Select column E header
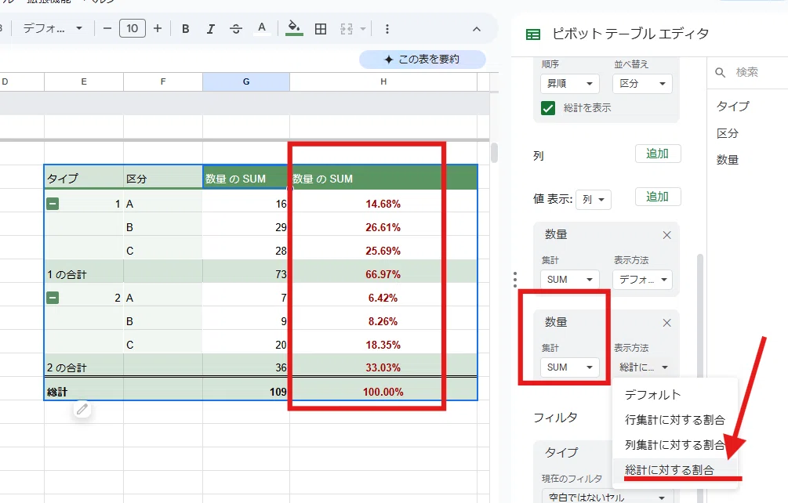788x503 pixels. pyautogui.click(x=84, y=81)
